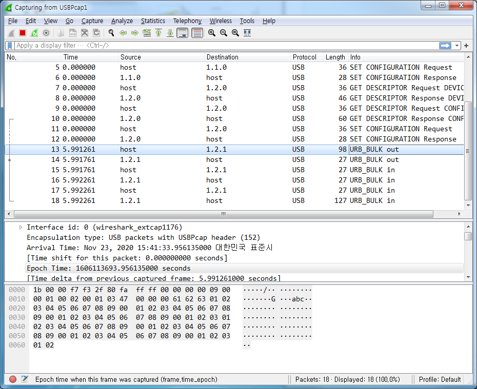
Task: Focus the display filter input field
Action: pyautogui.click(x=226, y=46)
